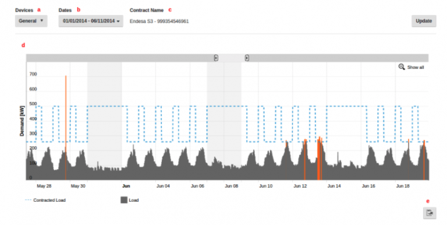Click the 500 y-axis value
447x225 pixels.
33,104
